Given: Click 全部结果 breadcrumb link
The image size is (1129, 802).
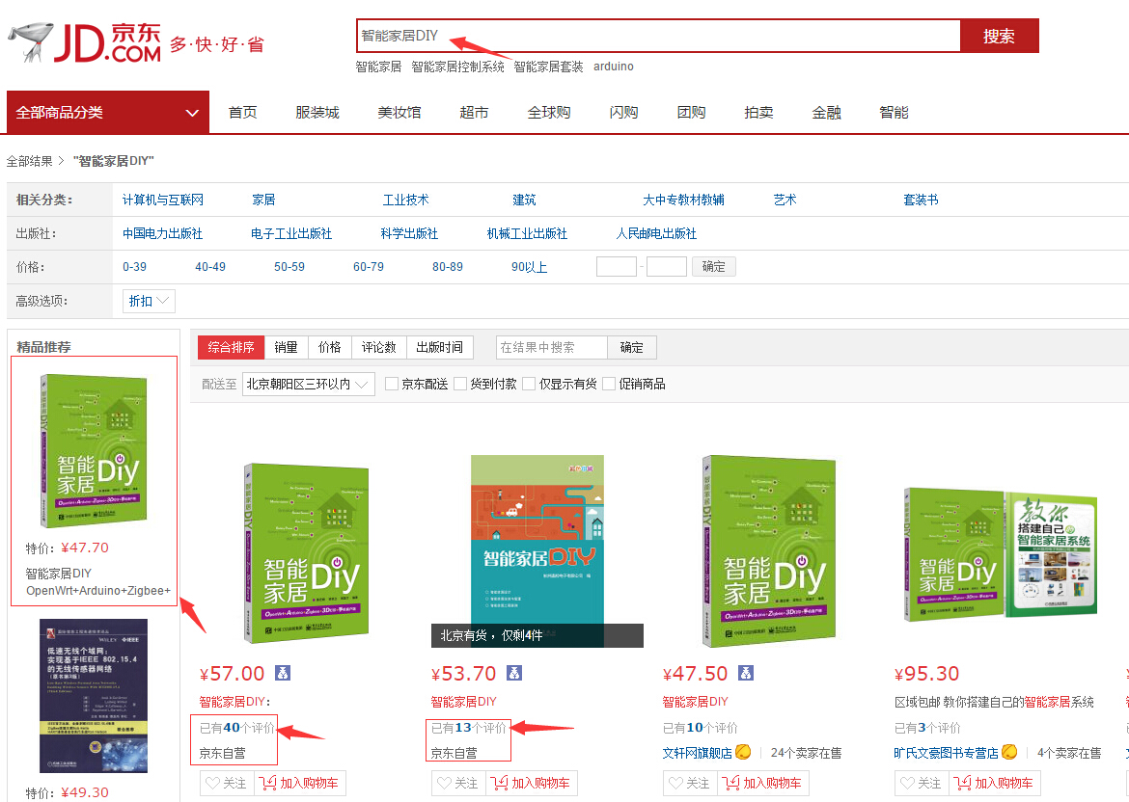Looking at the screenshot, I should (x=30, y=161).
